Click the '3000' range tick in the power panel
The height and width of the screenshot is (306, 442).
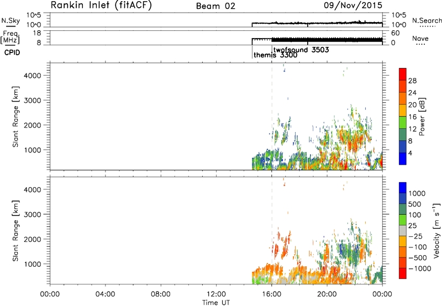point(33,101)
